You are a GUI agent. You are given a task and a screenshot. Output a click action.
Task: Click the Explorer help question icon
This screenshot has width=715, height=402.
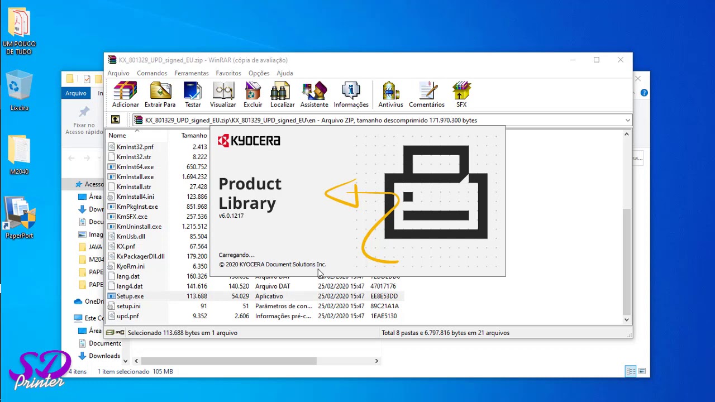[644, 93]
